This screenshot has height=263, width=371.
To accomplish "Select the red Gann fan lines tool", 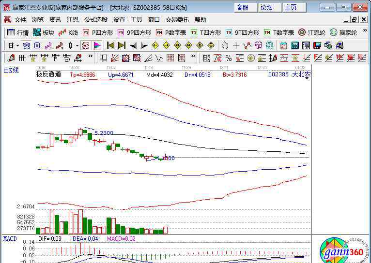I will 114,58.
